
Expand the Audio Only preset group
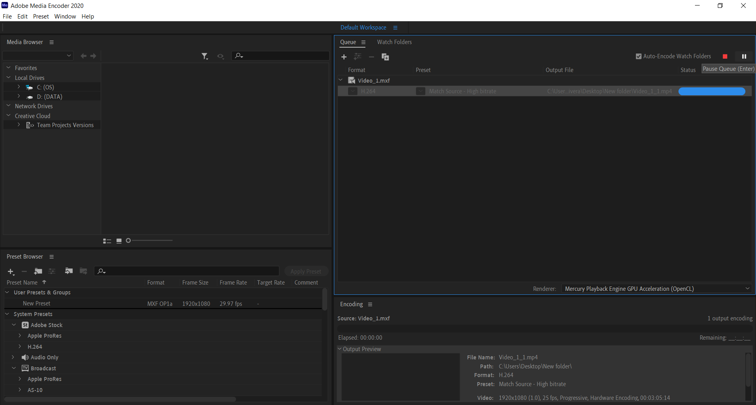click(13, 357)
